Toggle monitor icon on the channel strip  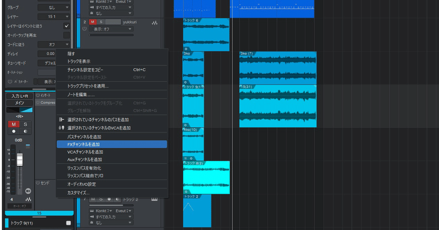[x=25, y=131]
